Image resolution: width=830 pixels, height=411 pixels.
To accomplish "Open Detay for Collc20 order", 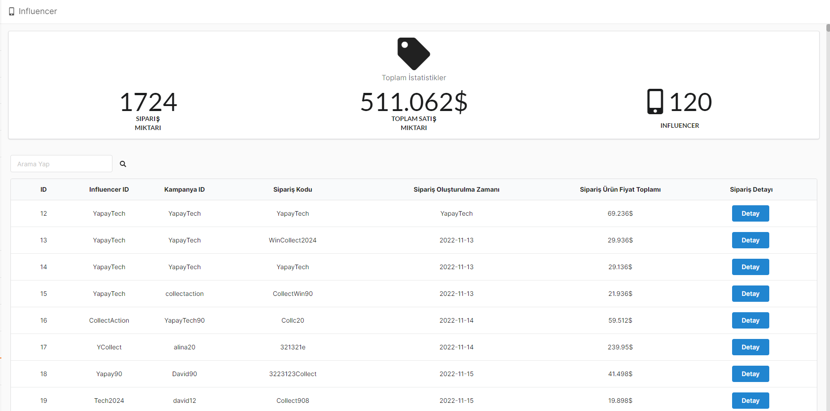I will 750,320.
